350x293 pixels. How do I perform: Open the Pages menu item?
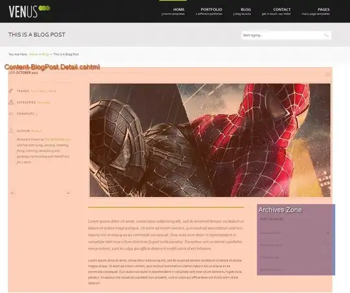click(x=316, y=12)
